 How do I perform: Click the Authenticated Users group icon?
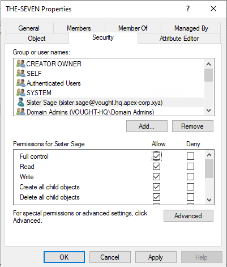[21, 83]
